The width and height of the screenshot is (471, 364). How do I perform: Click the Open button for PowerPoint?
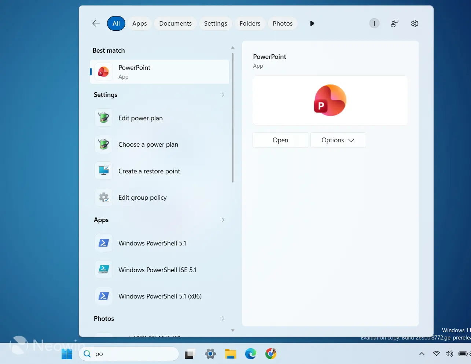point(280,140)
